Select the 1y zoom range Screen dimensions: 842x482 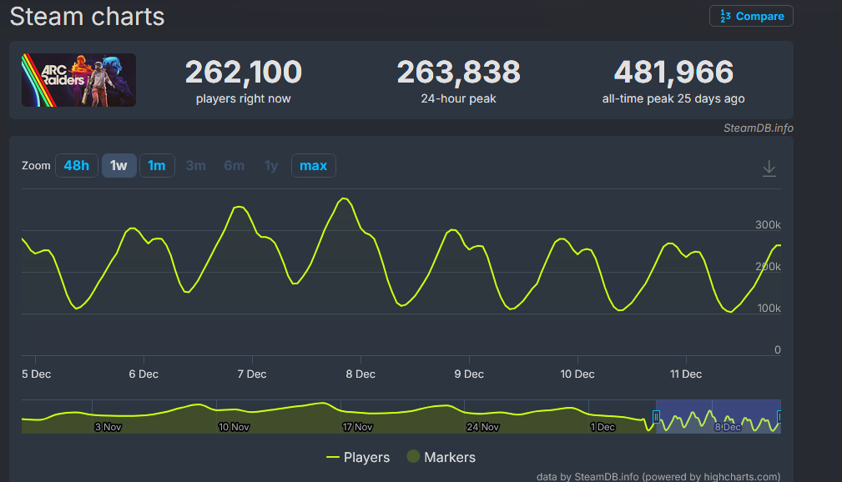pyautogui.click(x=271, y=165)
